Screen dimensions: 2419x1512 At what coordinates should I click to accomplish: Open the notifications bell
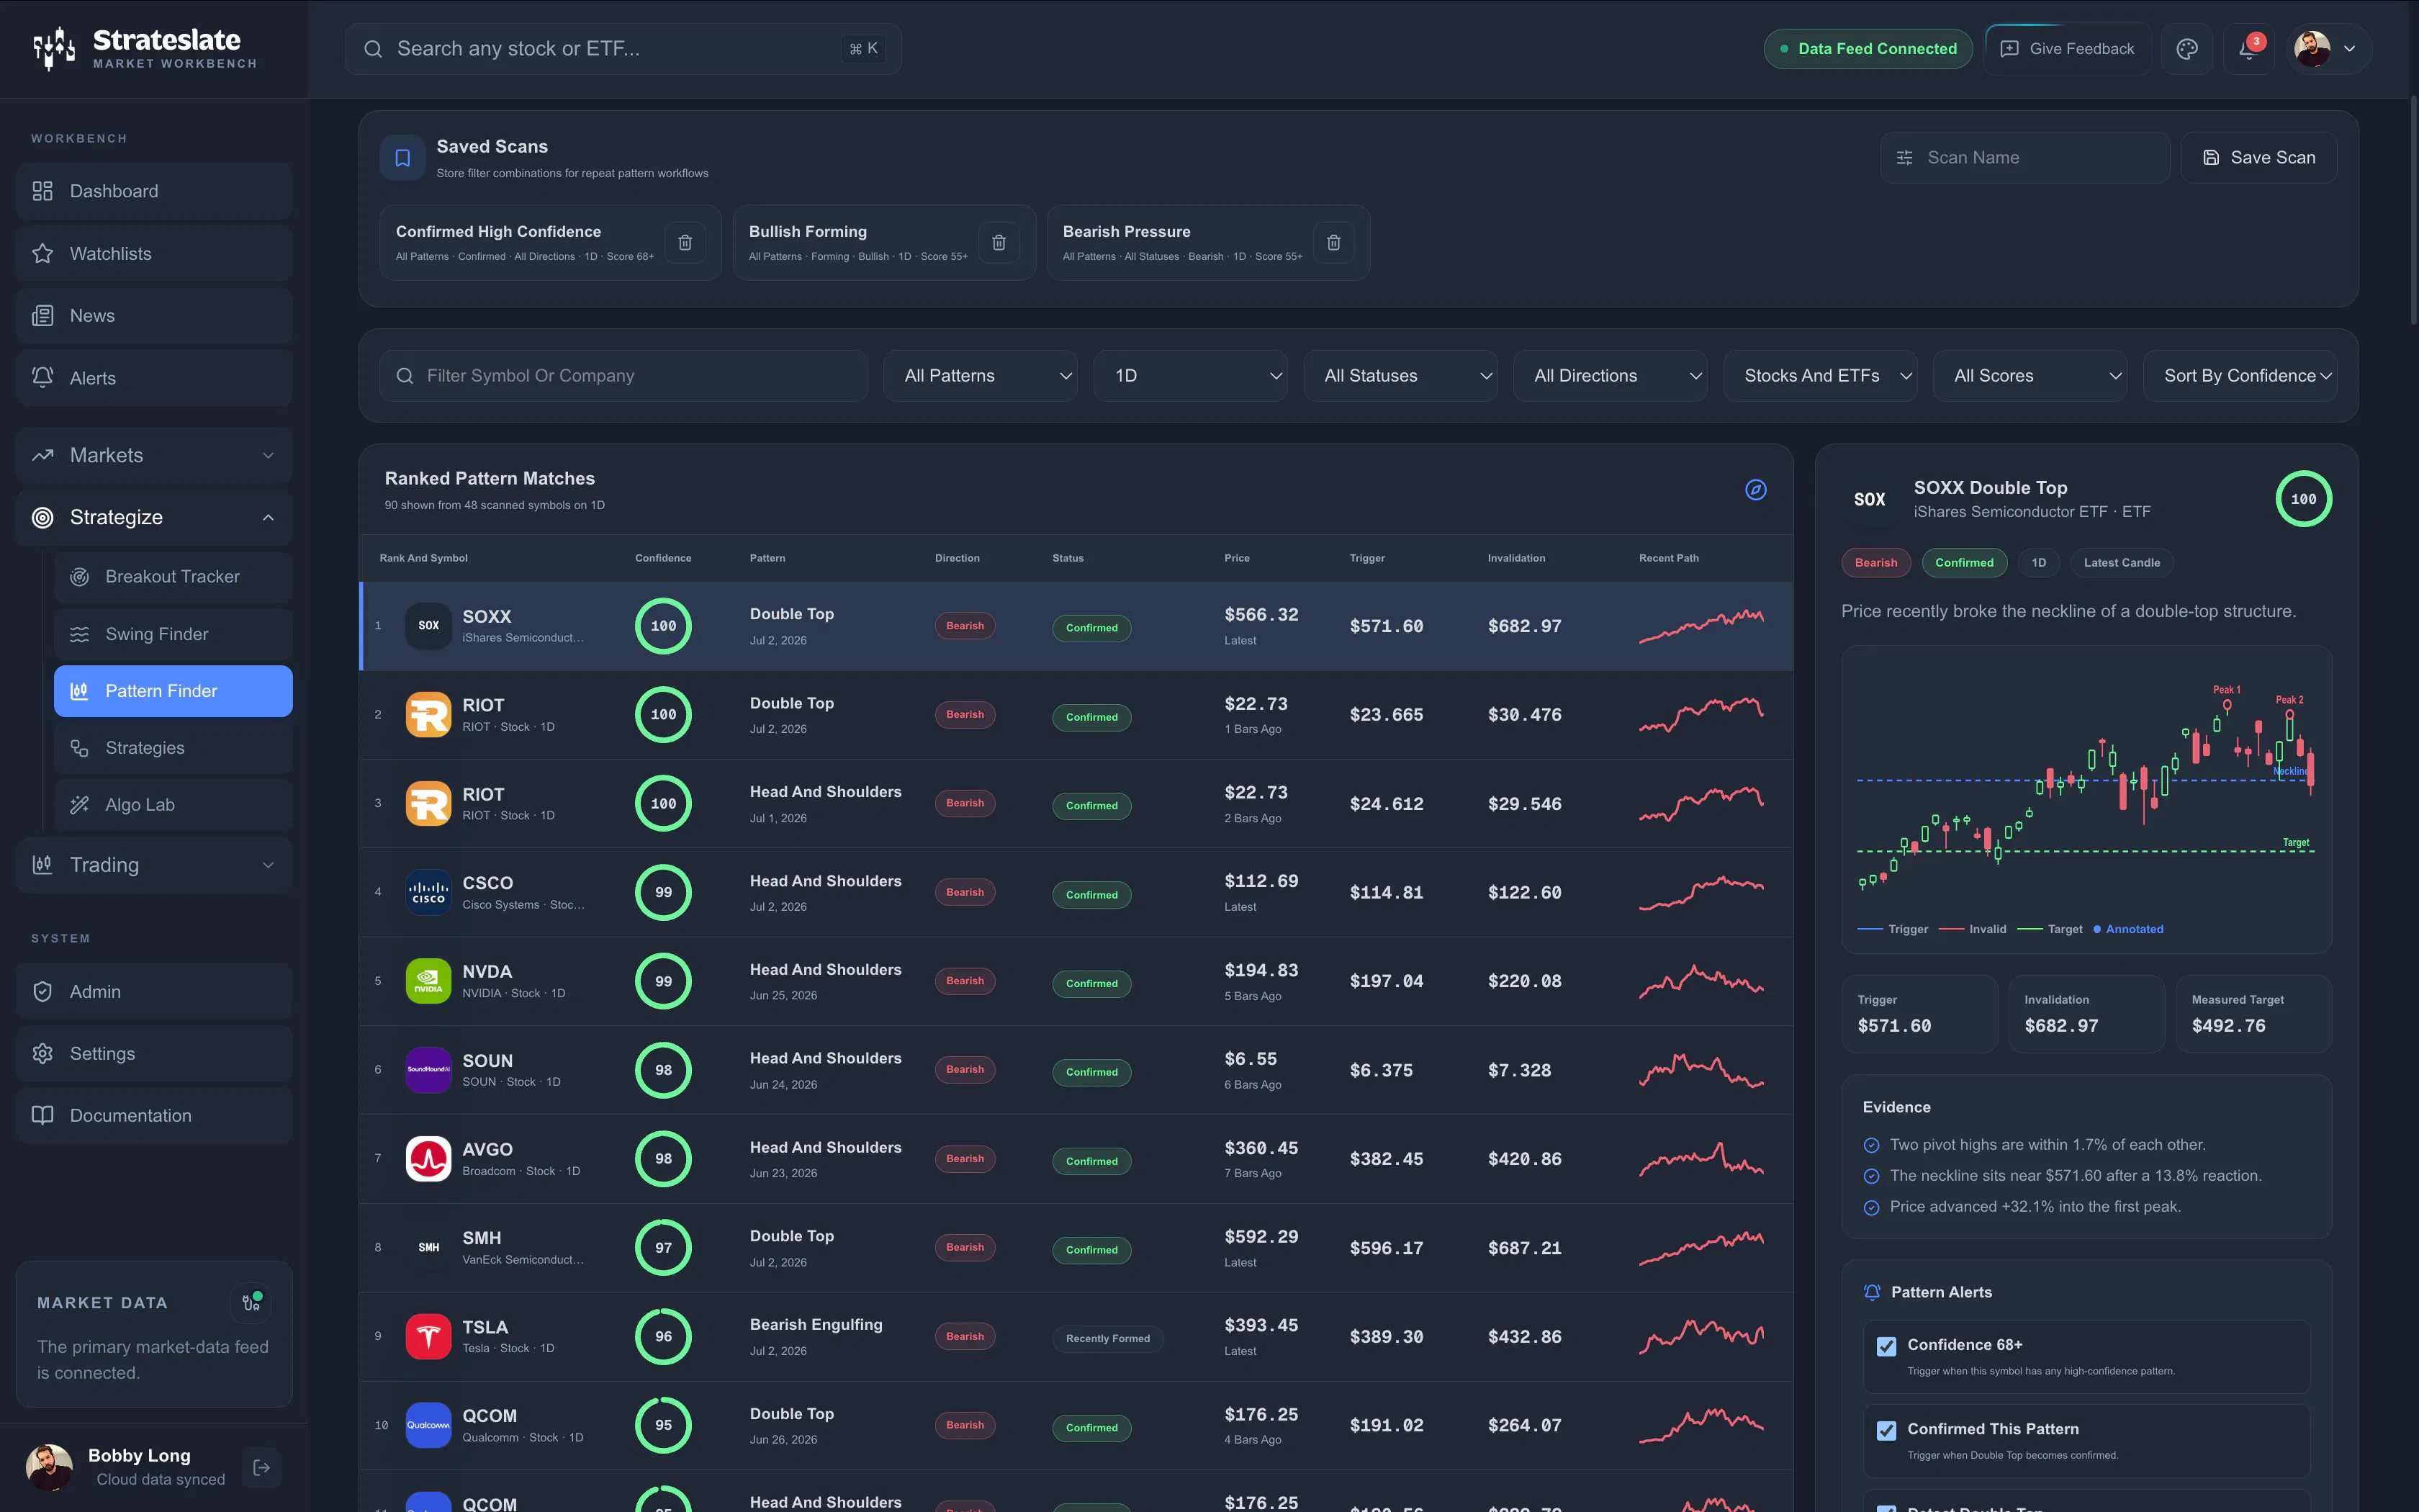click(x=2249, y=49)
